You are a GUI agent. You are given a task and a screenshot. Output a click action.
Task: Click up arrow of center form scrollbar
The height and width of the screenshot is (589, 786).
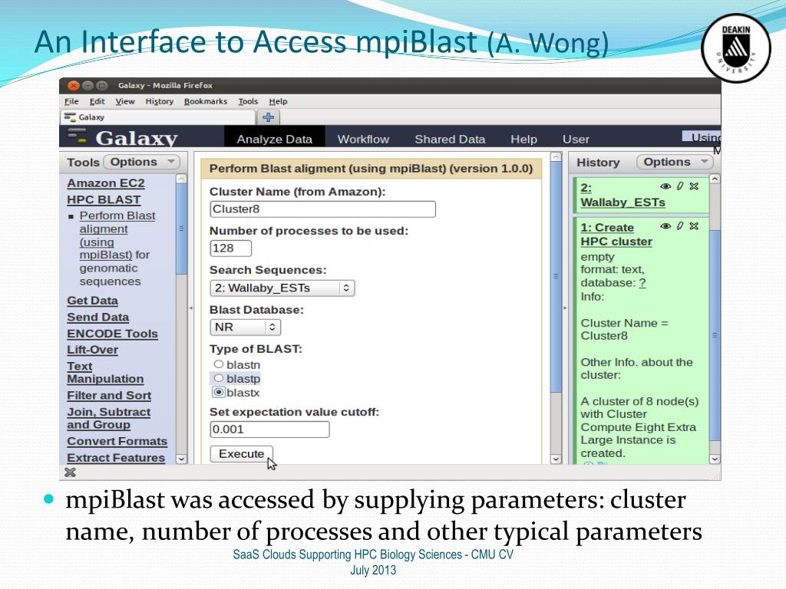pos(556,156)
